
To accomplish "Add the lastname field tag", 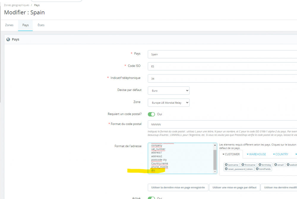I will coord(231,165).
